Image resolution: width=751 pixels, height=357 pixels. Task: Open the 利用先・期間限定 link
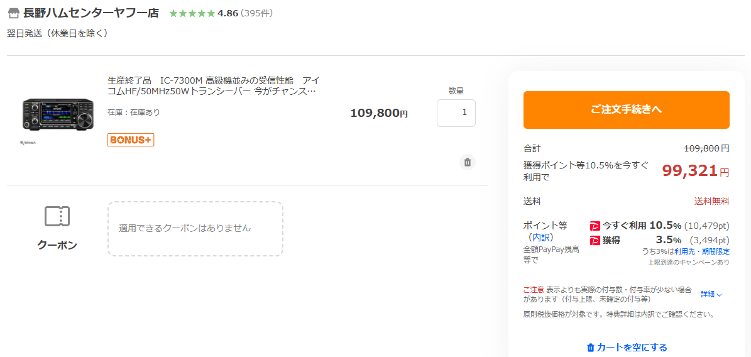[702, 251]
